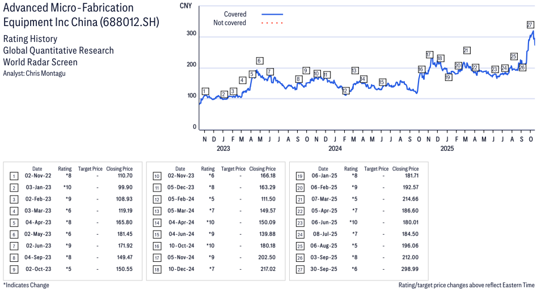Click marker 17 on the rating chart
The image size is (541, 289).
pyautogui.click(x=429, y=54)
